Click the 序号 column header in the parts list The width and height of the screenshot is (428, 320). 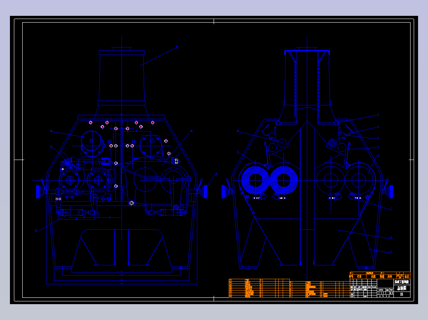[351, 276]
